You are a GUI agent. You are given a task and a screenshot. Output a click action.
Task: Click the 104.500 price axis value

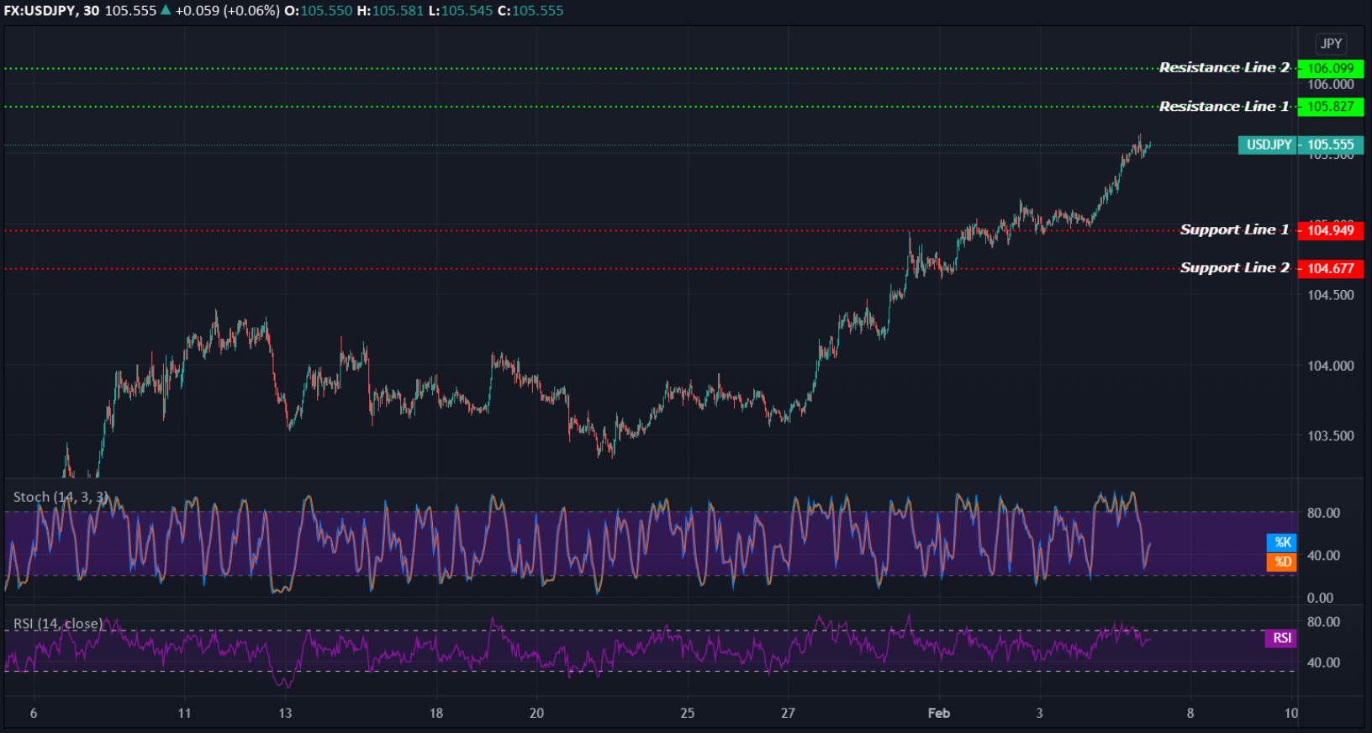coord(1331,295)
